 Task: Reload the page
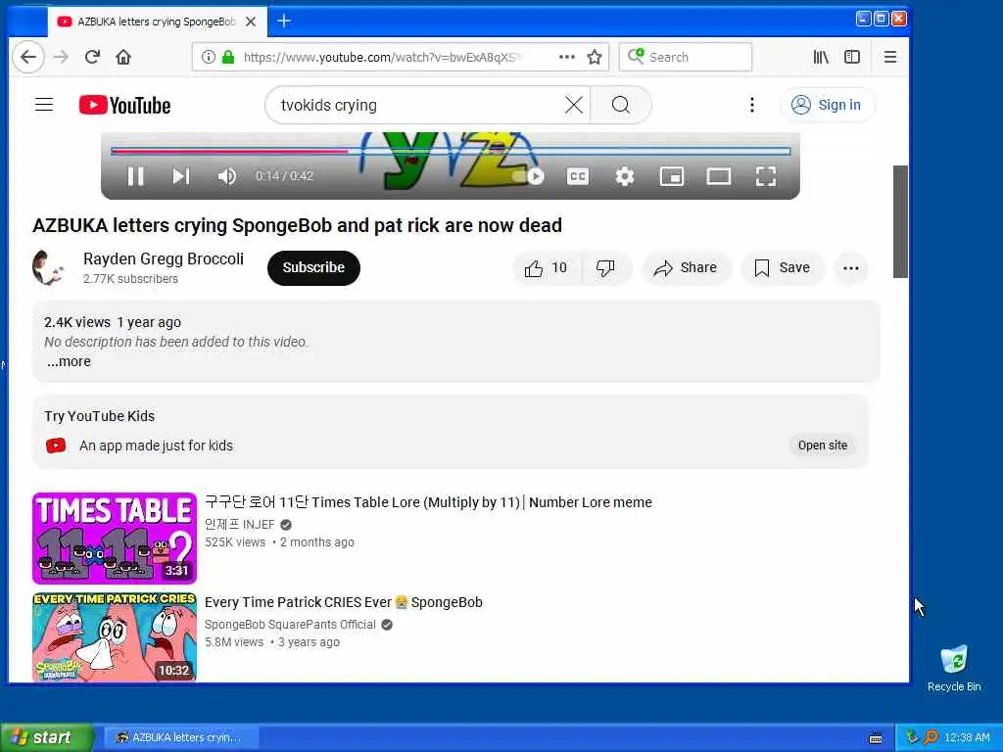(x=92, y=57)
